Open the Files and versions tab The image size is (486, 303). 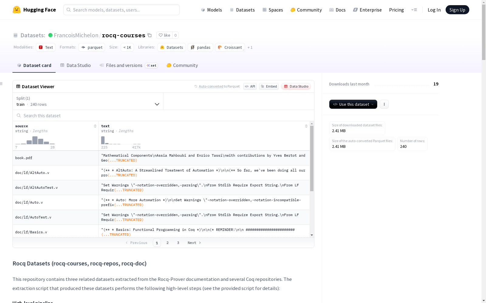[x=128, y=65]
